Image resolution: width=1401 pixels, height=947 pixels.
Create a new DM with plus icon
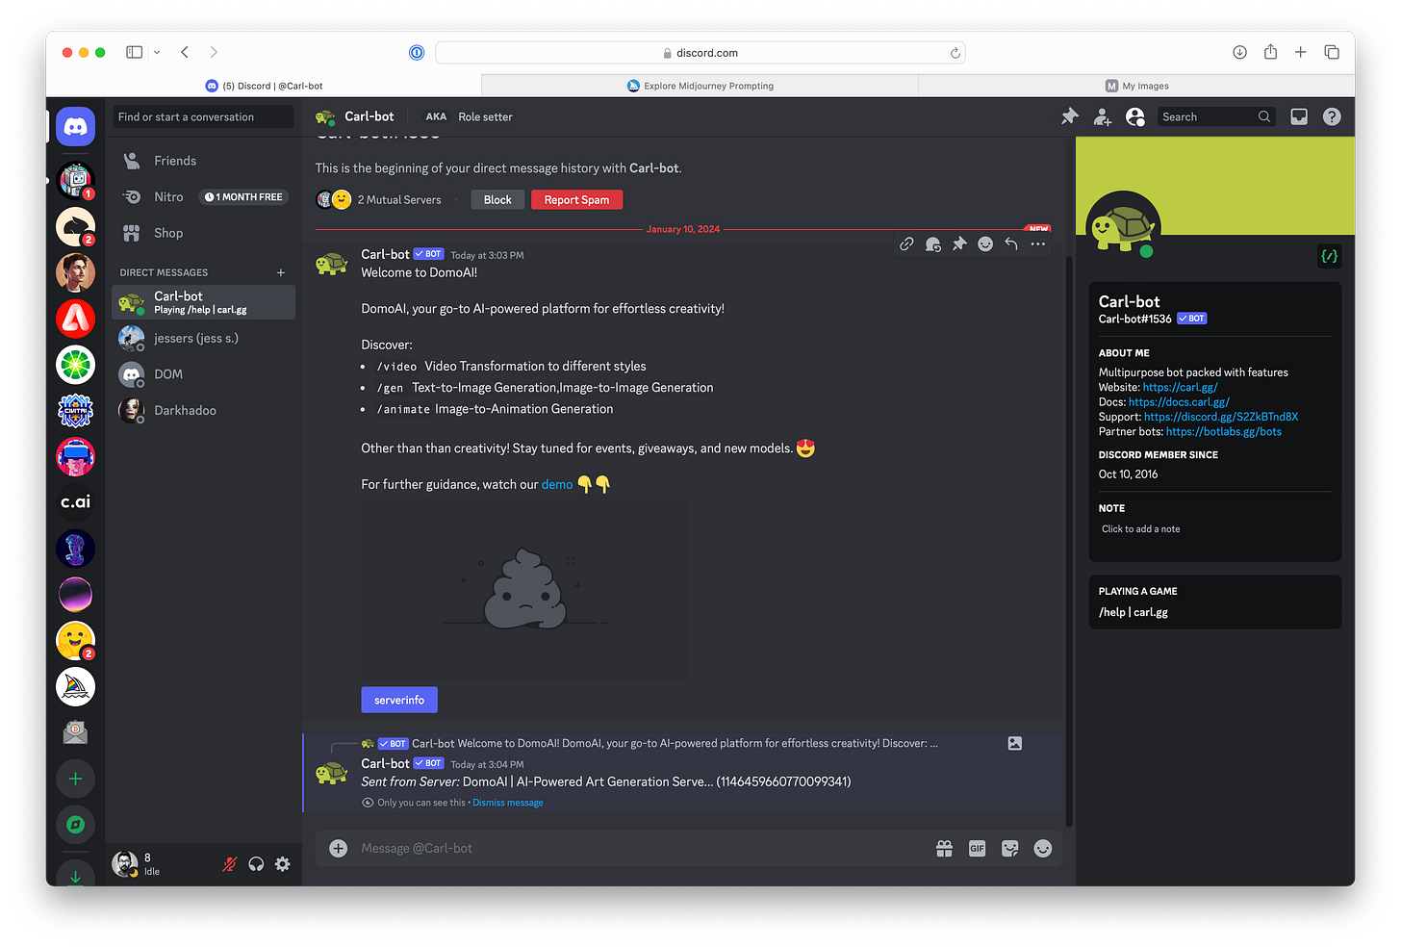coord(281,272)
